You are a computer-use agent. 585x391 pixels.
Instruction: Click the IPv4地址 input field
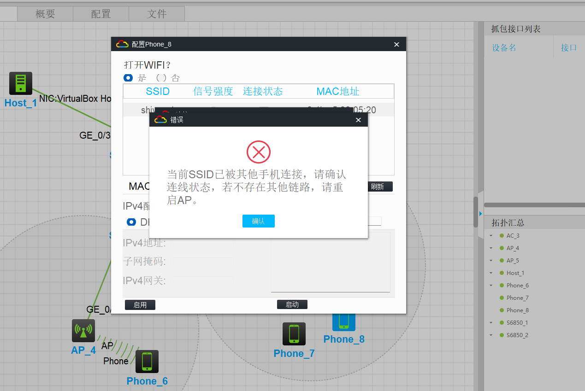[202, 243]
